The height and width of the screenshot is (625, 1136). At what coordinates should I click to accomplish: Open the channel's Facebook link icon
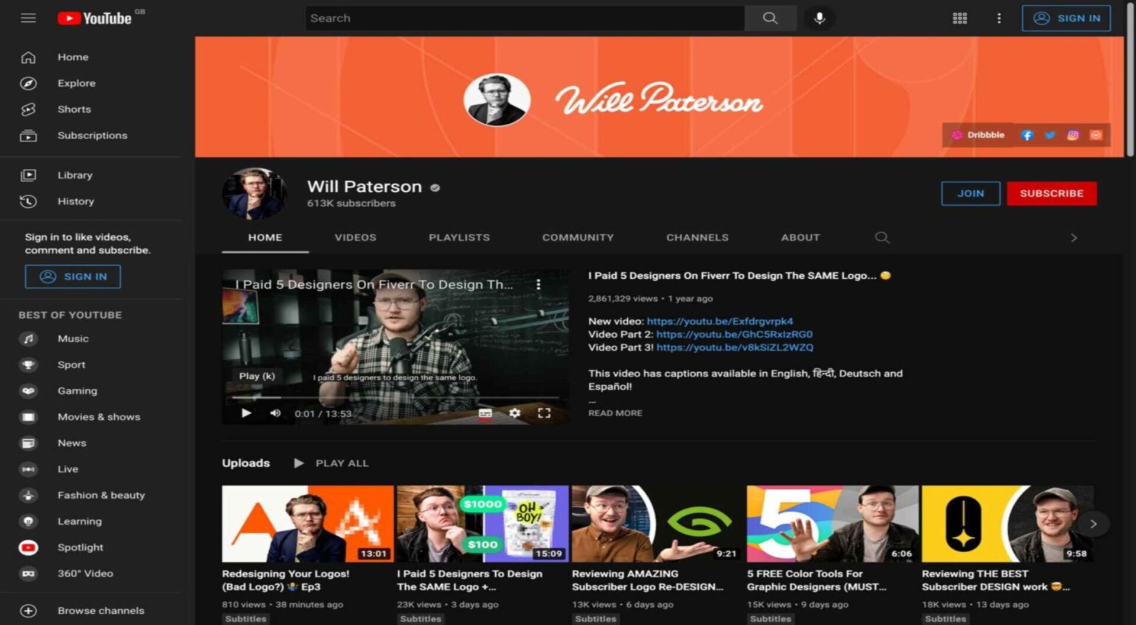[1027, 136]
